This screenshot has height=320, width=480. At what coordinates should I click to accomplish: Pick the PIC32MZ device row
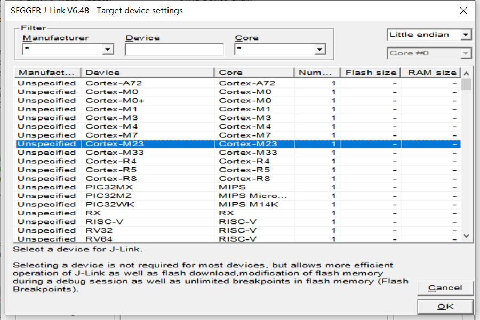110,196
